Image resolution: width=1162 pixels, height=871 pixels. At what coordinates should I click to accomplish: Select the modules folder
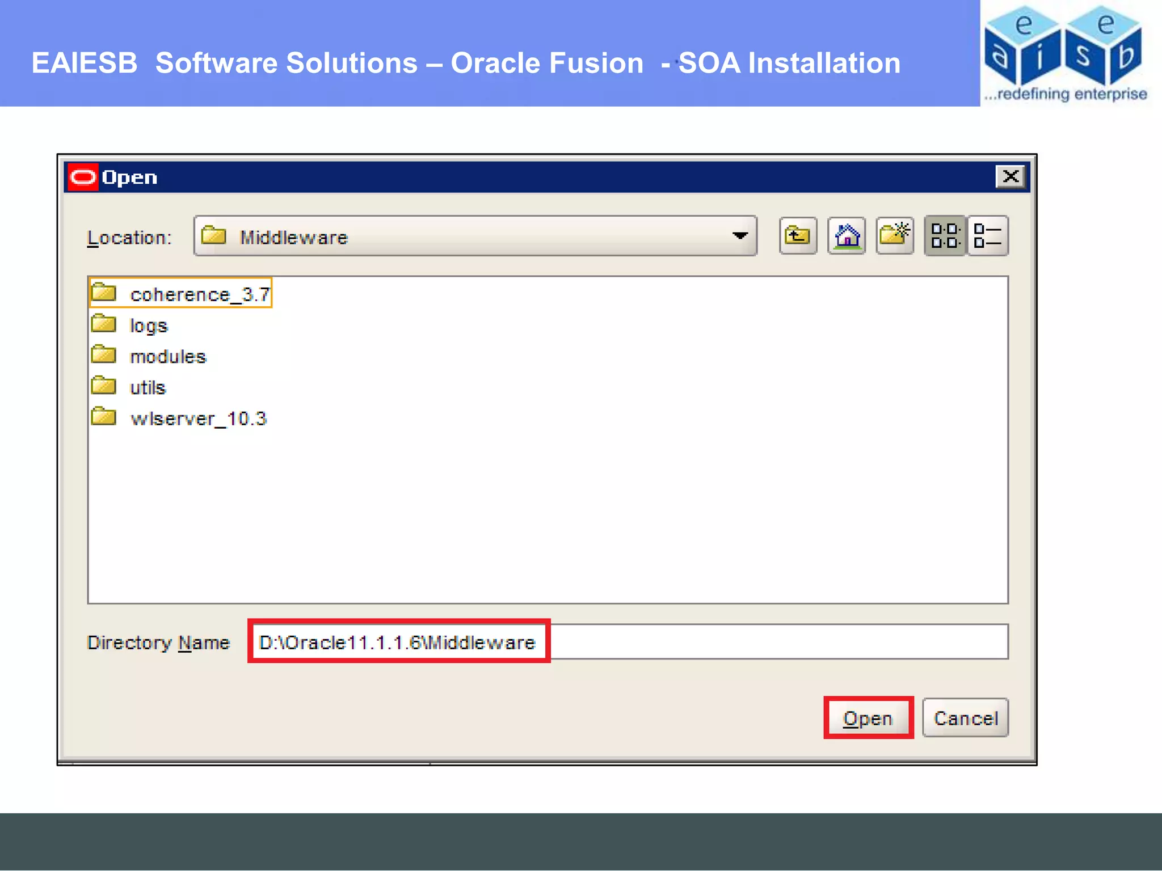click(149, 356)
